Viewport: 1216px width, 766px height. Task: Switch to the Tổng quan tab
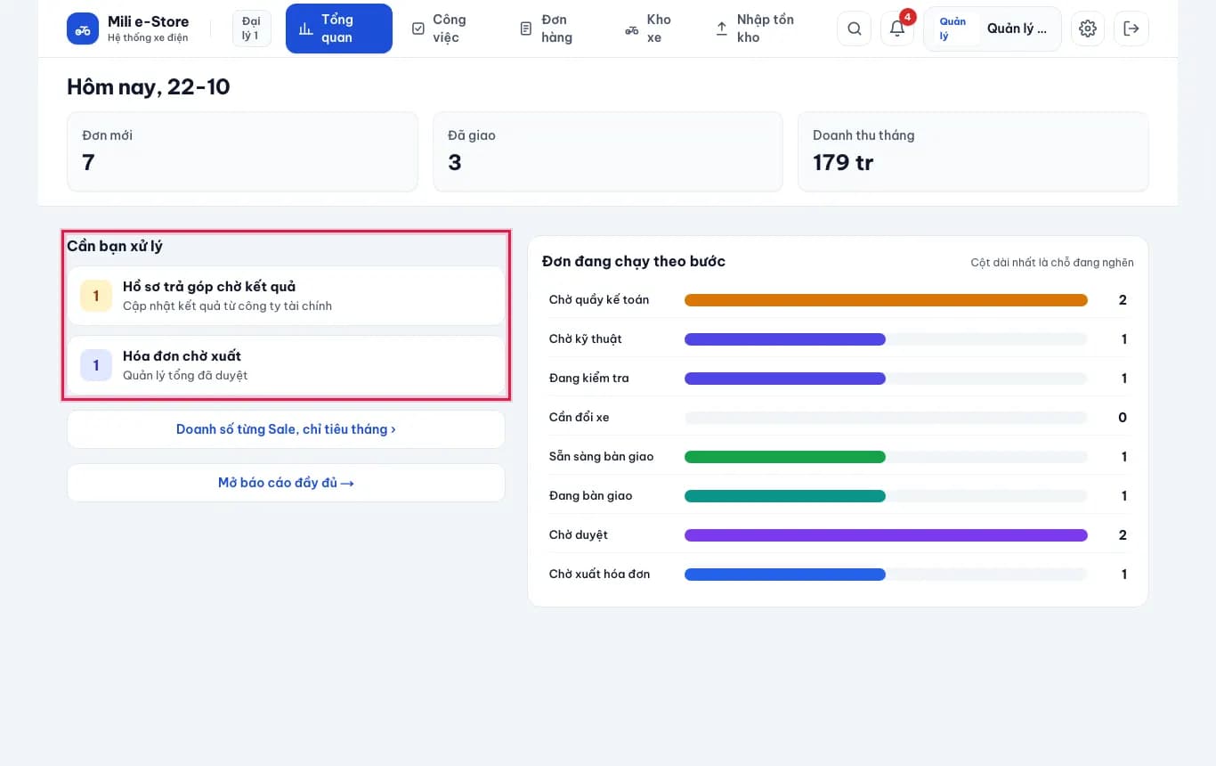point(339,29)
